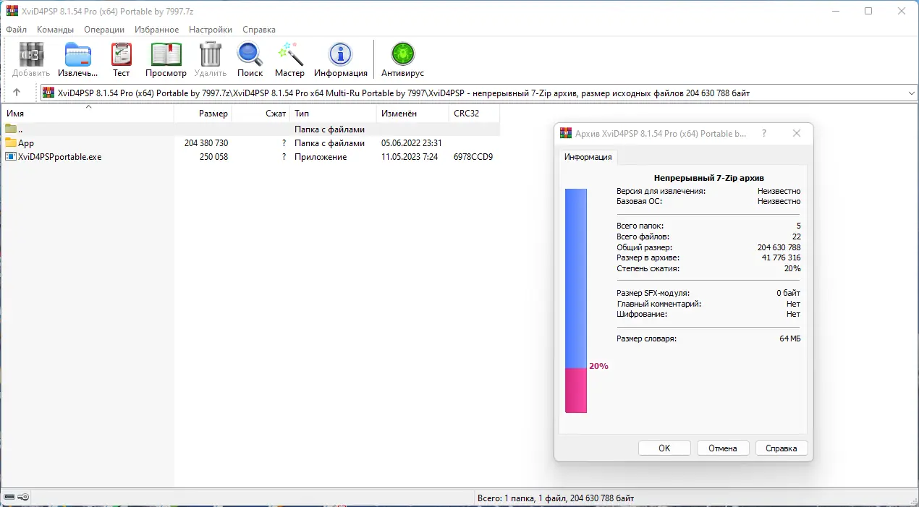
Task: Click the Извлечь (Extract) icon
Action: [77, 58]
